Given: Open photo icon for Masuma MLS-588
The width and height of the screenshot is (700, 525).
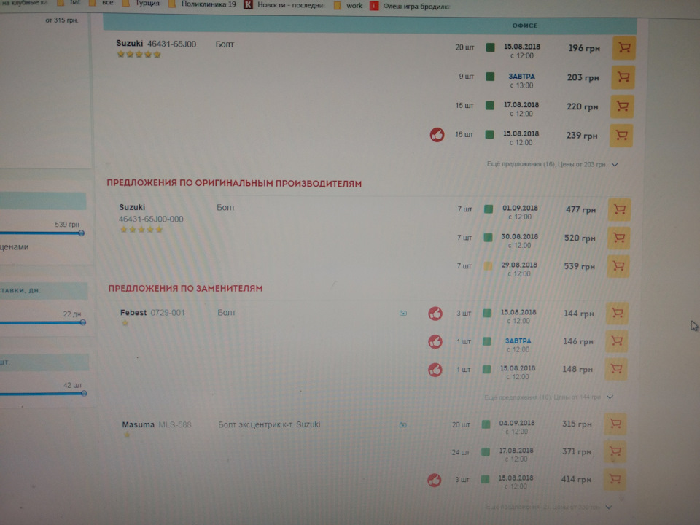Looking at the screenshot, I should [402, 424].
